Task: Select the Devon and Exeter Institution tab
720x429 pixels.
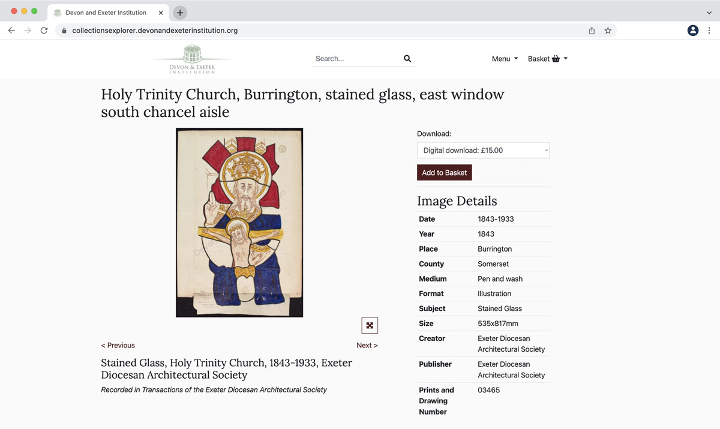Action: coord(107,13)
